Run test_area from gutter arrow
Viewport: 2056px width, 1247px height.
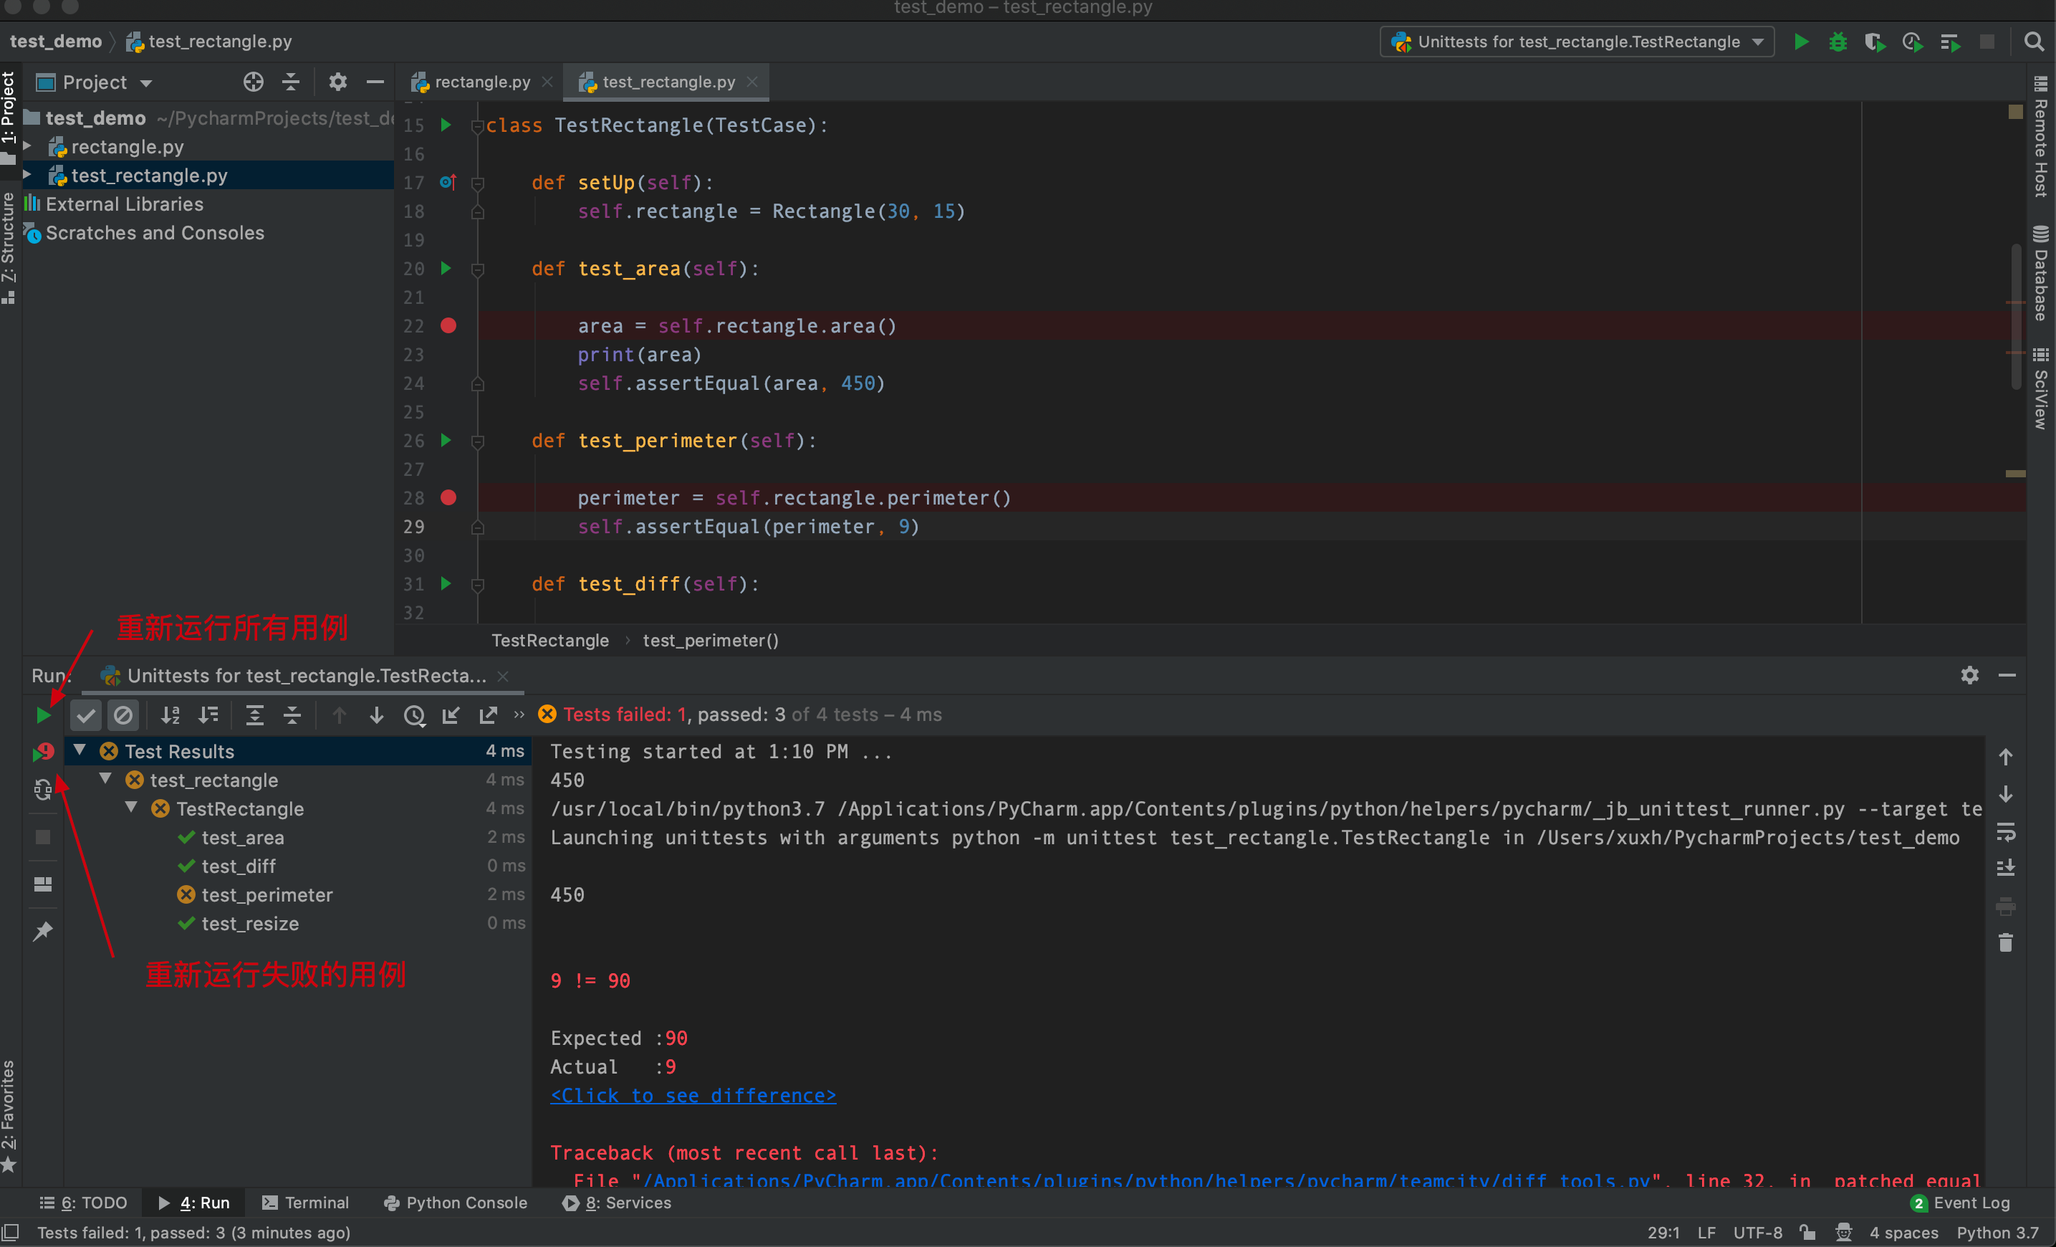[446, 269]
